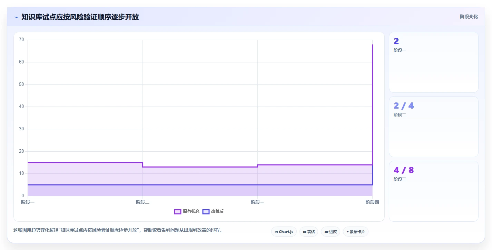
Task: Click the 进度 tag chip
Action: pos(331,232)
